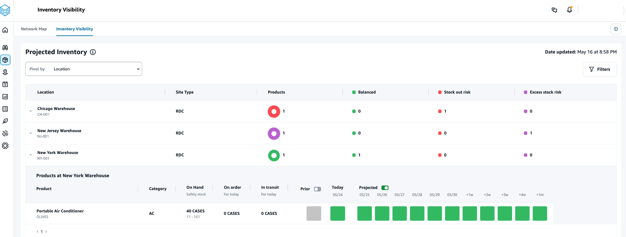Image resolution: width=626 pixels, height=237 pixels.
Task: Open the leaf sustainability icon in sidebar
Action: [5, 121]
